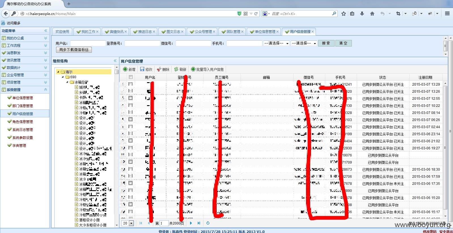Go to the first page of results
This screenshot has height=233, width=453.
[x=141, y=223]
